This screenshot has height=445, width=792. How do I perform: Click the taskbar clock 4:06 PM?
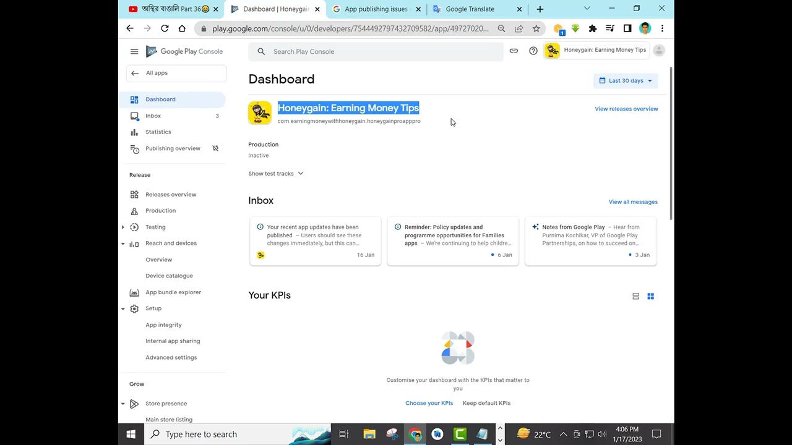pyautogui.click(x=627, y=434)
